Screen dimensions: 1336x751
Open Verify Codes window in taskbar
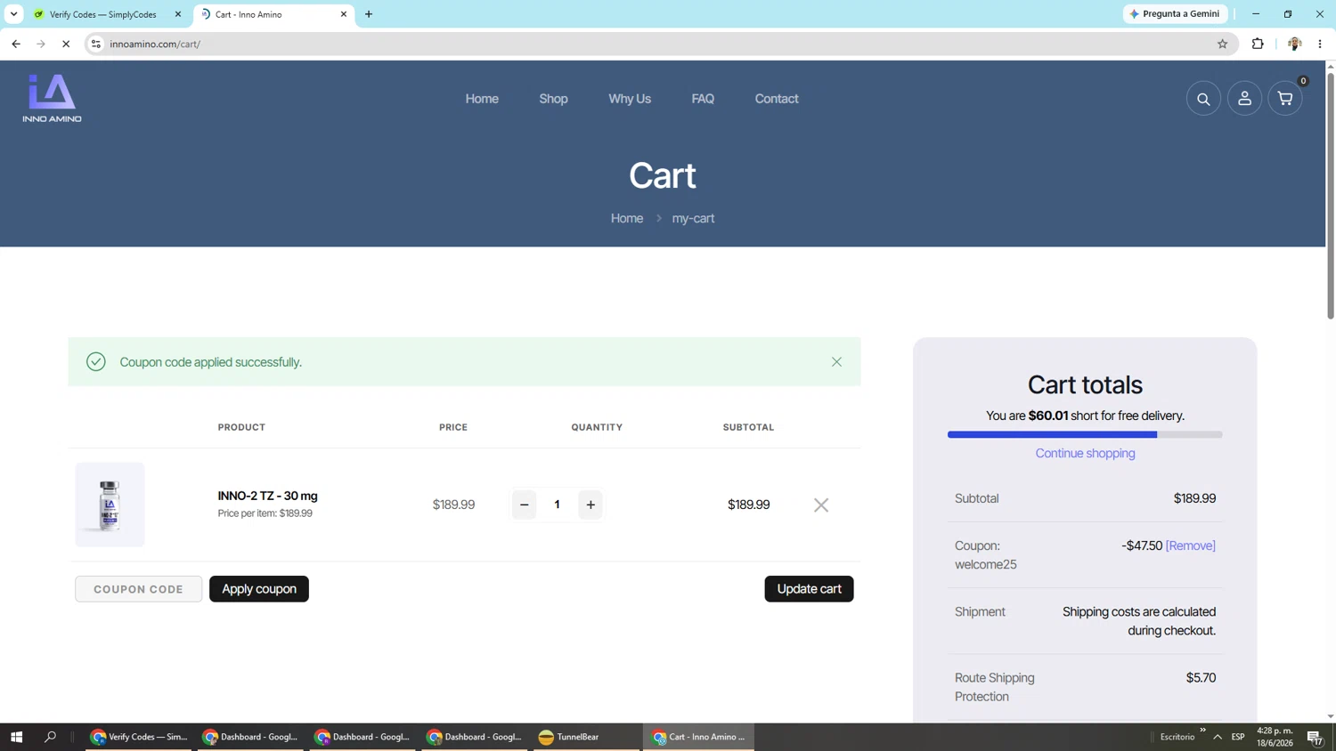tap(139, 737)
